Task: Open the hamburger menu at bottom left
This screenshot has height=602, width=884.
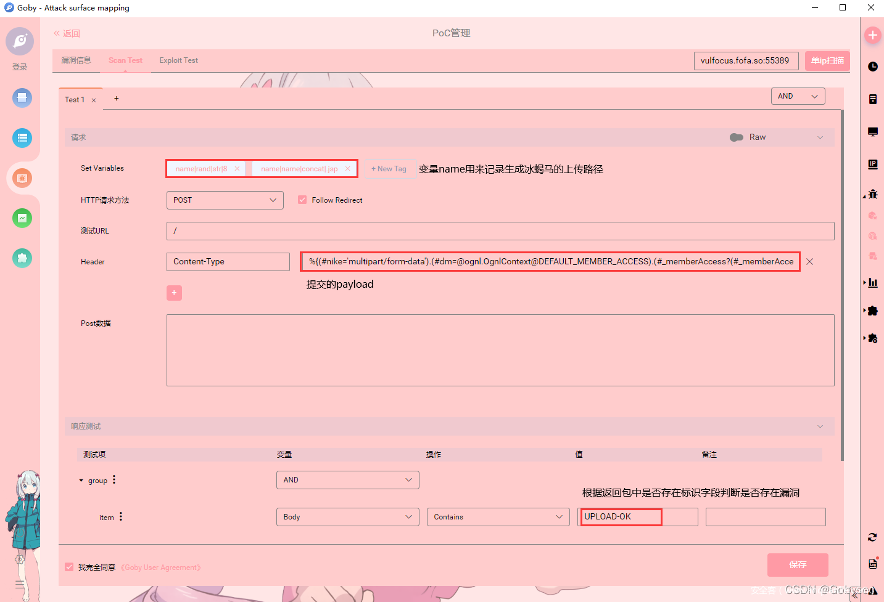Action: click(20, 584)
